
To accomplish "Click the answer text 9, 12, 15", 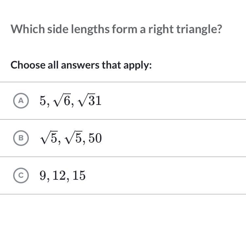I will click(x=62, y=175).
